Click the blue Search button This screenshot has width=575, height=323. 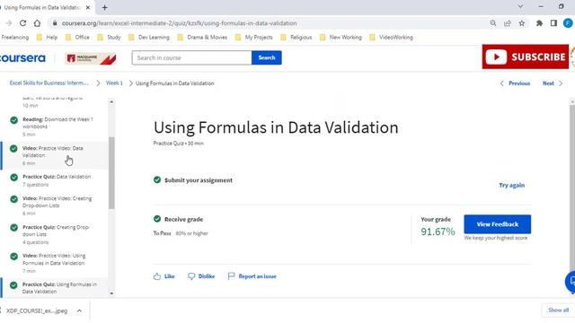tap(267, 57)
